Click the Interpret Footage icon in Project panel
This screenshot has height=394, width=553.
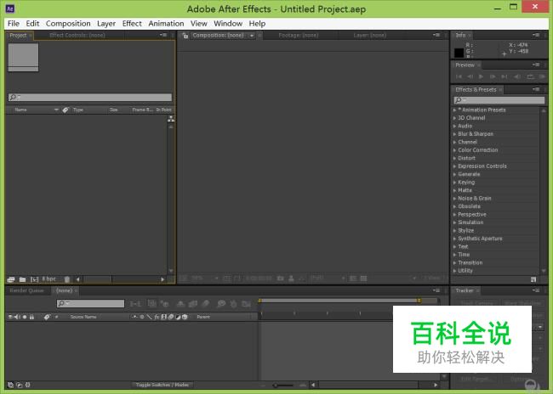[10, 279]
